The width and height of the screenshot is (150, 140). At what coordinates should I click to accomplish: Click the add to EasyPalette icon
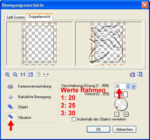132,74
